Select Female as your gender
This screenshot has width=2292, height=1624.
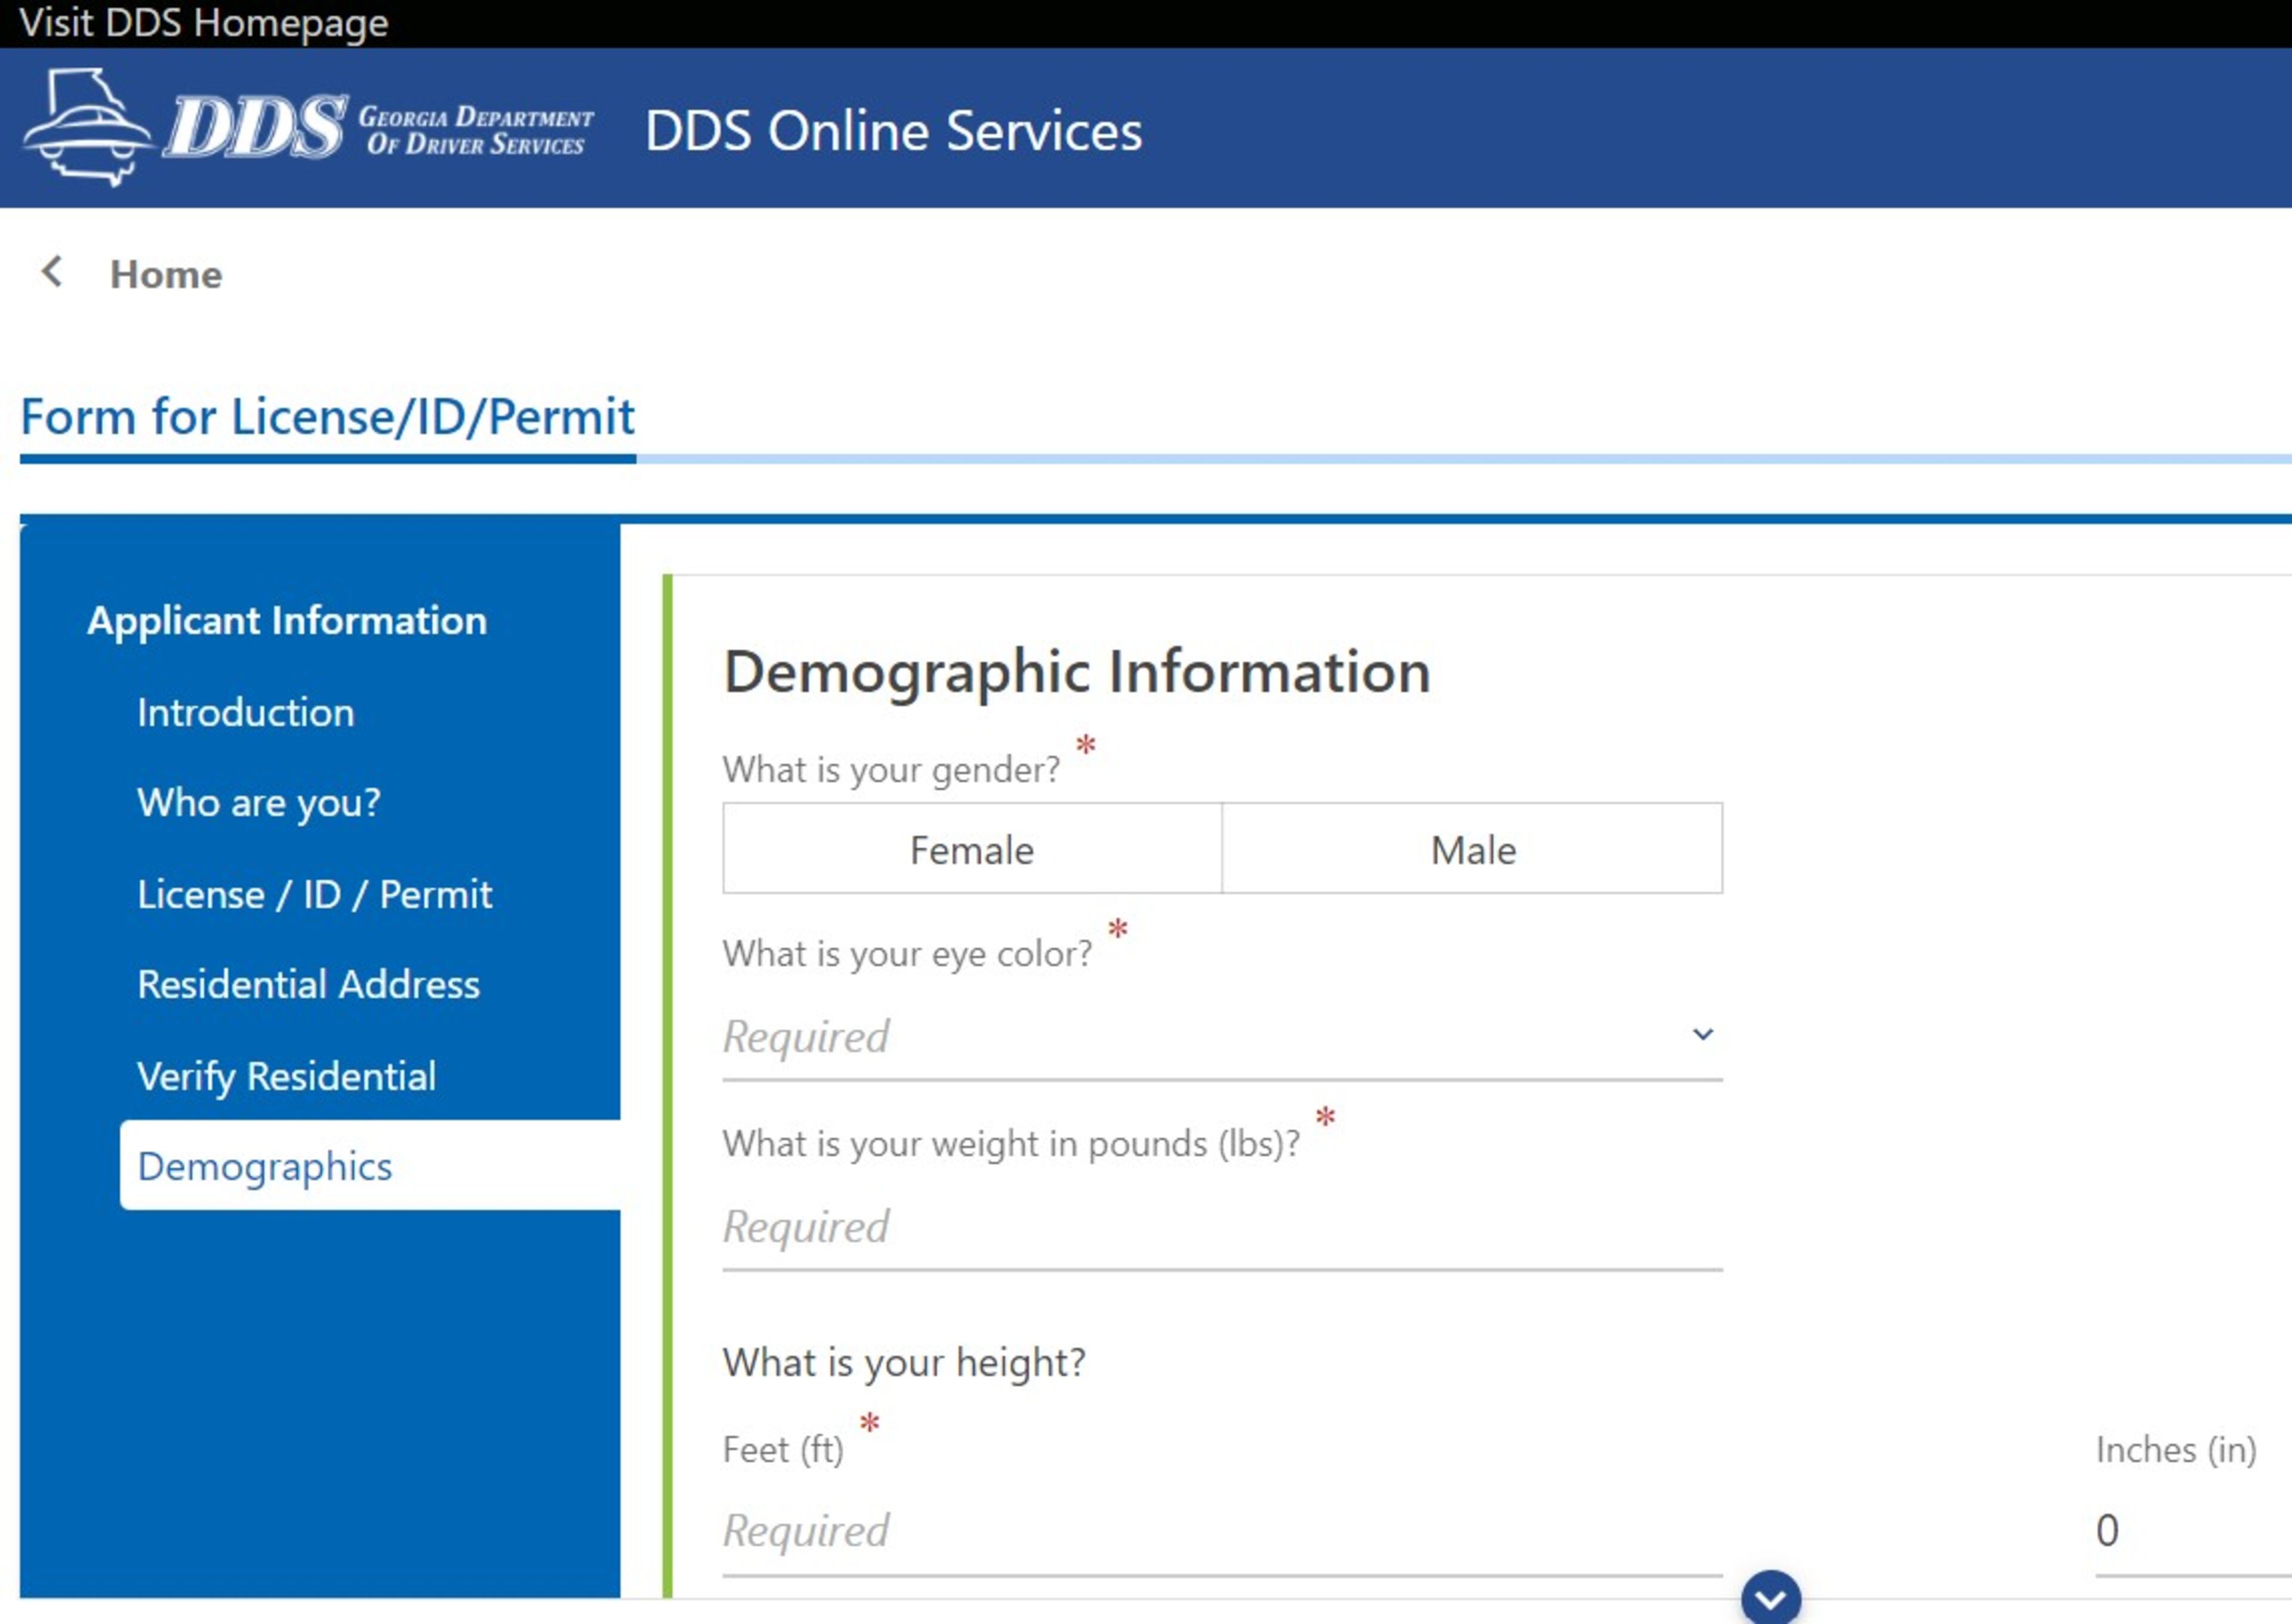point(970,848)
